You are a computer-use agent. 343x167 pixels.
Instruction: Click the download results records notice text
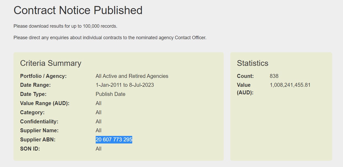65,26
